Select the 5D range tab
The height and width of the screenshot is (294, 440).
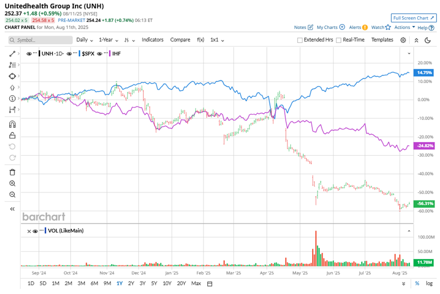pyautogui.click(x=43, y=283)
